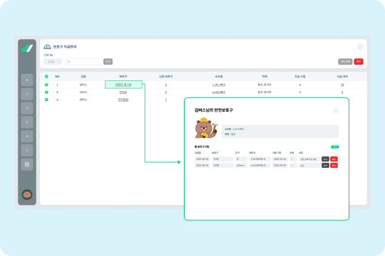Viewport: 385px width, 256px height.
Task: Open the grid apps icon in sidebar
Action: [x=27, y=164]
